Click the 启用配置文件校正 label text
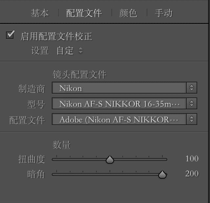The width and height of the screenshot is (210, 203). 56,36
